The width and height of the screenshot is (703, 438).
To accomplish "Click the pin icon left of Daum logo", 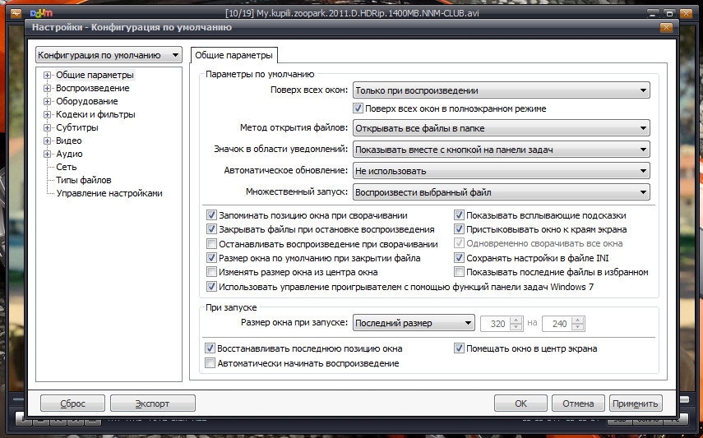I will 15,13.
